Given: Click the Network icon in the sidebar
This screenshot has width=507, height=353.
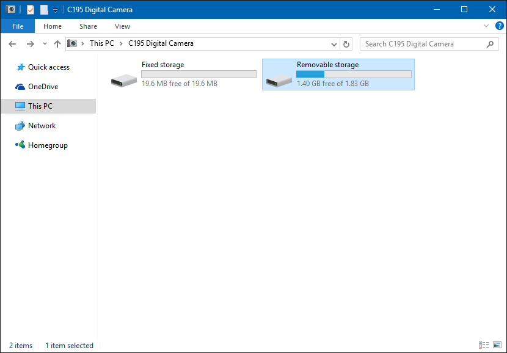Looking at the screenshot, I should [x=20, y=126].
